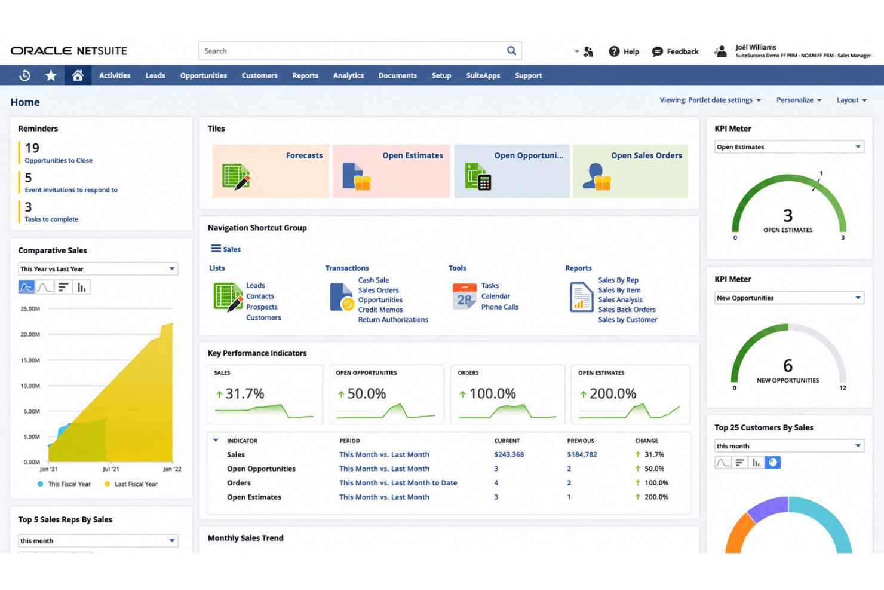Open the Return Authorizations link
The height and width of the screenshot is (590, 884).
click(393, 319)
